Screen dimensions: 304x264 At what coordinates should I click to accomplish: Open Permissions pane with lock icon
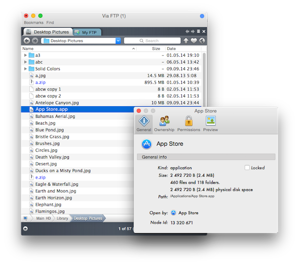(x=188, y=124)
